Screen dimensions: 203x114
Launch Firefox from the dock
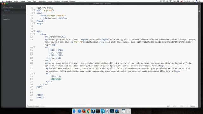[x=84, y=111]
